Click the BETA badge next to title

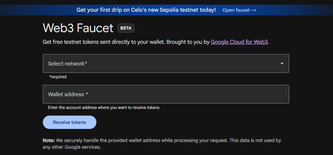click(126, 28)
